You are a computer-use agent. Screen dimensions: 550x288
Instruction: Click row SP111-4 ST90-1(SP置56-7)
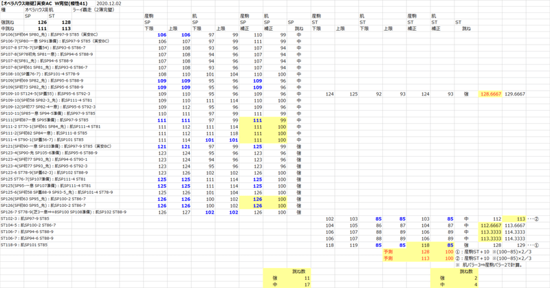click(42, 140)
